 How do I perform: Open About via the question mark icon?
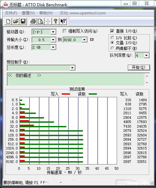tap(56, 22)
